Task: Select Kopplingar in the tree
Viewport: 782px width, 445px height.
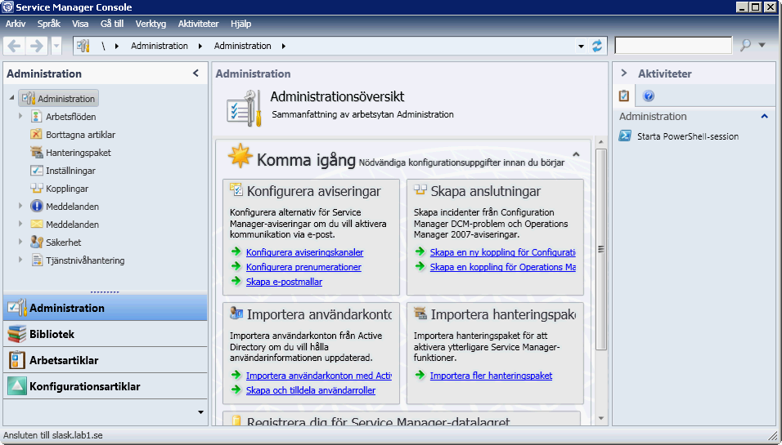Action: [67, 188]
